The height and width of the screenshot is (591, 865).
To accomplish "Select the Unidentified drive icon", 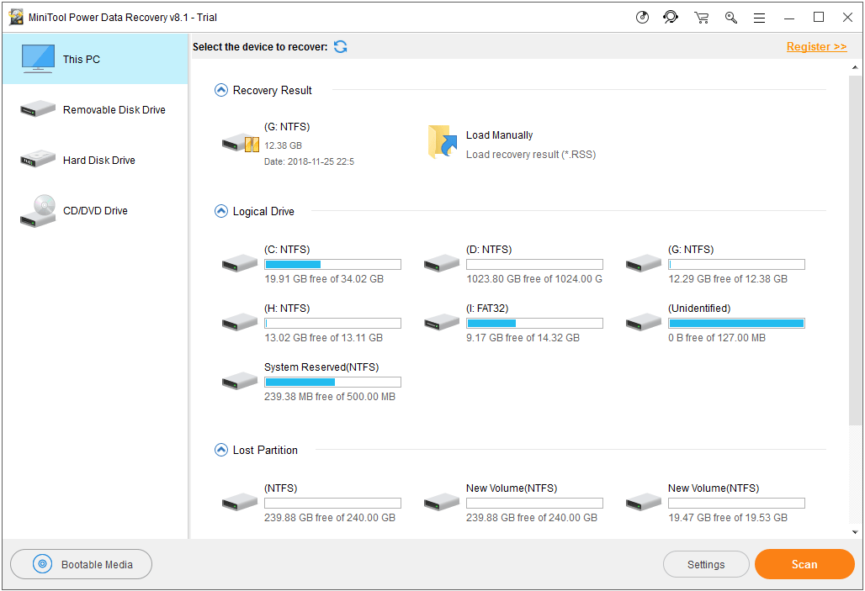I will pyautogui.click(x=643, y=322).
